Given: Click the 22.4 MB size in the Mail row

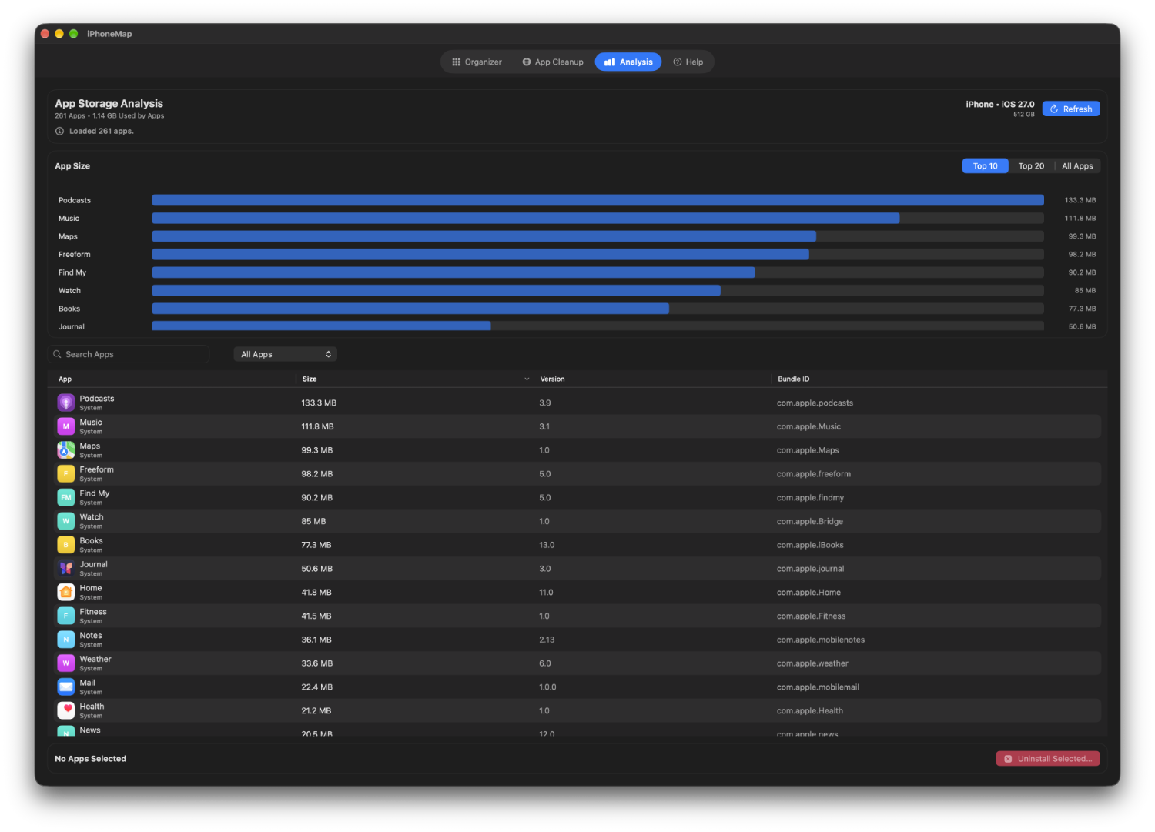Looking at the screenshot, I should click(x=317, y=687).
